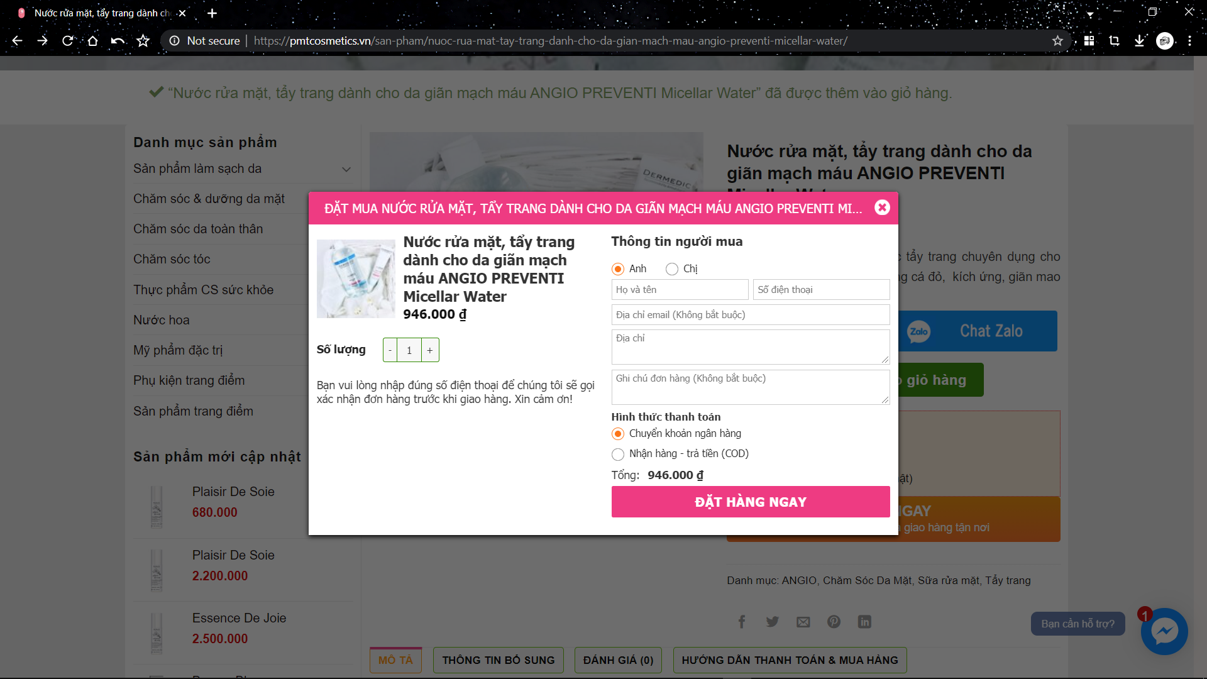Open the ĐÁNH GIÁ (0) tab
This screenshot has height=679, width=1207.
pyautogui.click(x=618, y=660)
